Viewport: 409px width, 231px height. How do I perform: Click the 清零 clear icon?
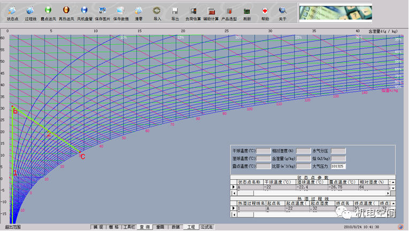pos(138,11)
